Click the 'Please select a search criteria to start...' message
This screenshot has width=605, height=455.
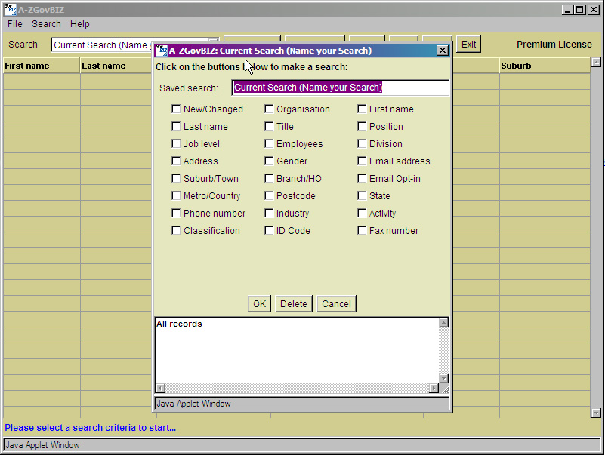tap(91, 428)
